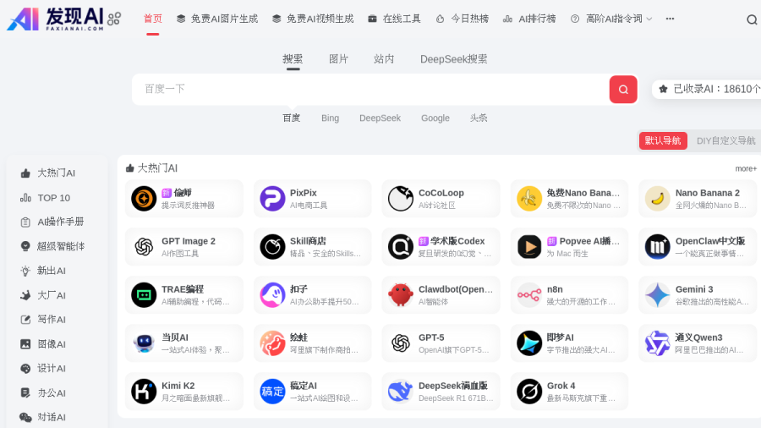The width and height of the screenshot is (761, 428).
Task: Expand the 高阶AI指令词 dropdown menu
Action: click(x=611, y=19)
